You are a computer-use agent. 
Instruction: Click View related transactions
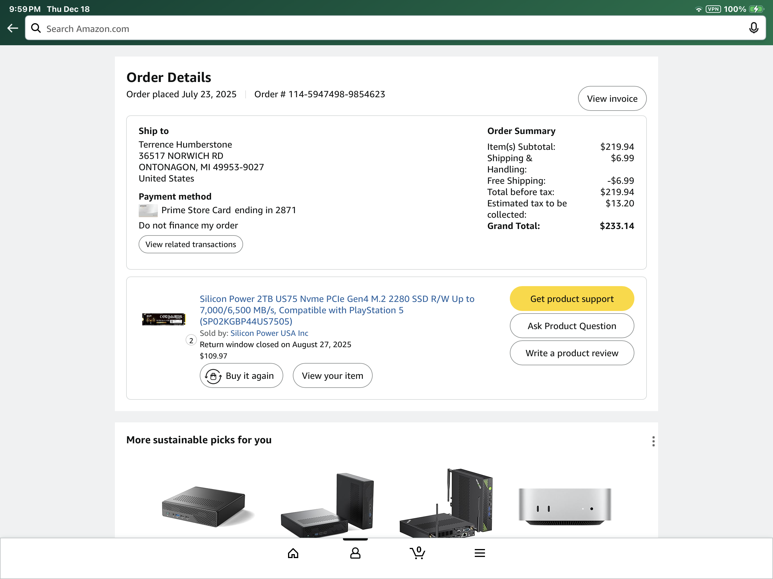click(190, 245)
